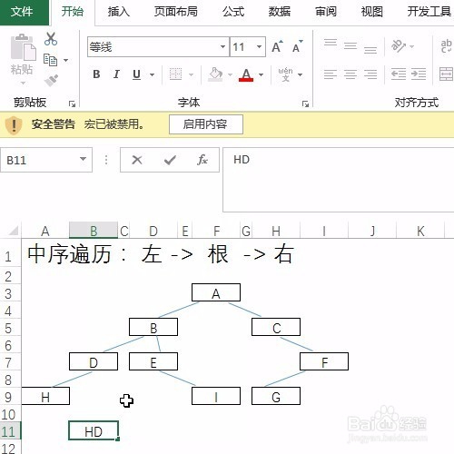This screenshot has width=454, height=454.
Task: Switch to the Review tab
Action: pyautogui.click(x=326, y=12)
